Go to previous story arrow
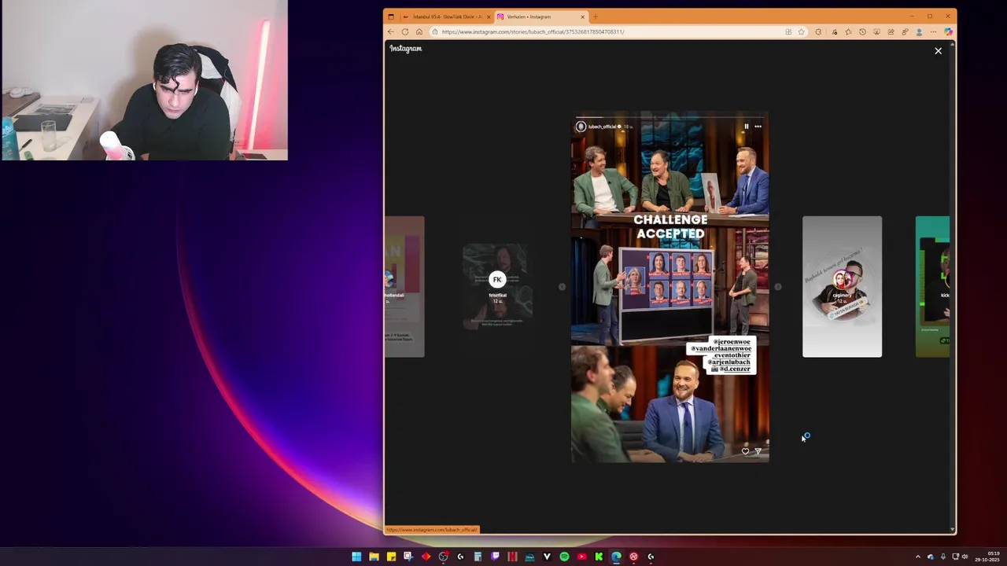 [x=562, y=287]
